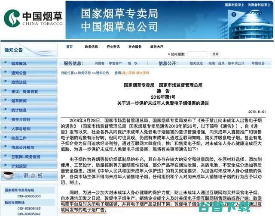Click the 国家烟草专卖局 header banner image
Screen dimensions: 275x216
[169, 20]
